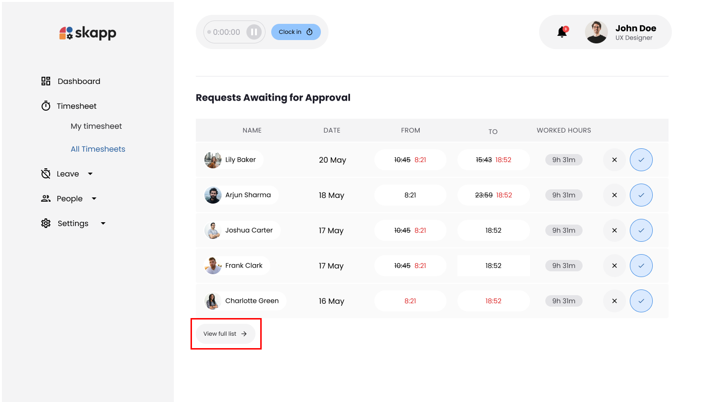Approve Joshua Carter's timesheet request
The image size is (722, 402).
pyautogui.click(x=641, y=230)
